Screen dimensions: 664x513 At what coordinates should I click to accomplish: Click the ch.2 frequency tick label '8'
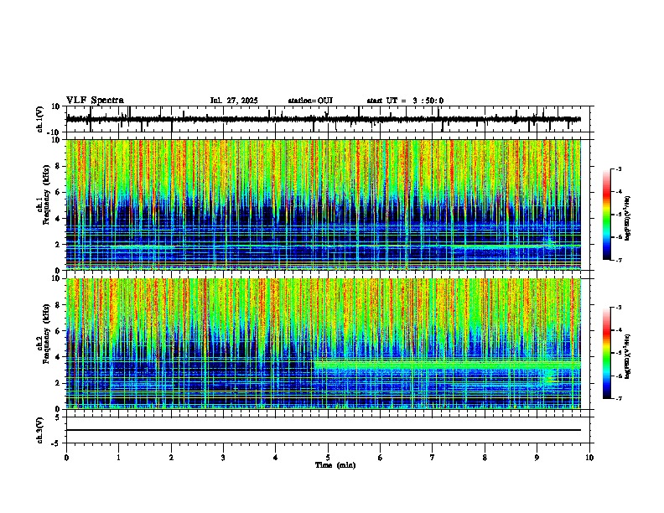[x=58, y=305]
